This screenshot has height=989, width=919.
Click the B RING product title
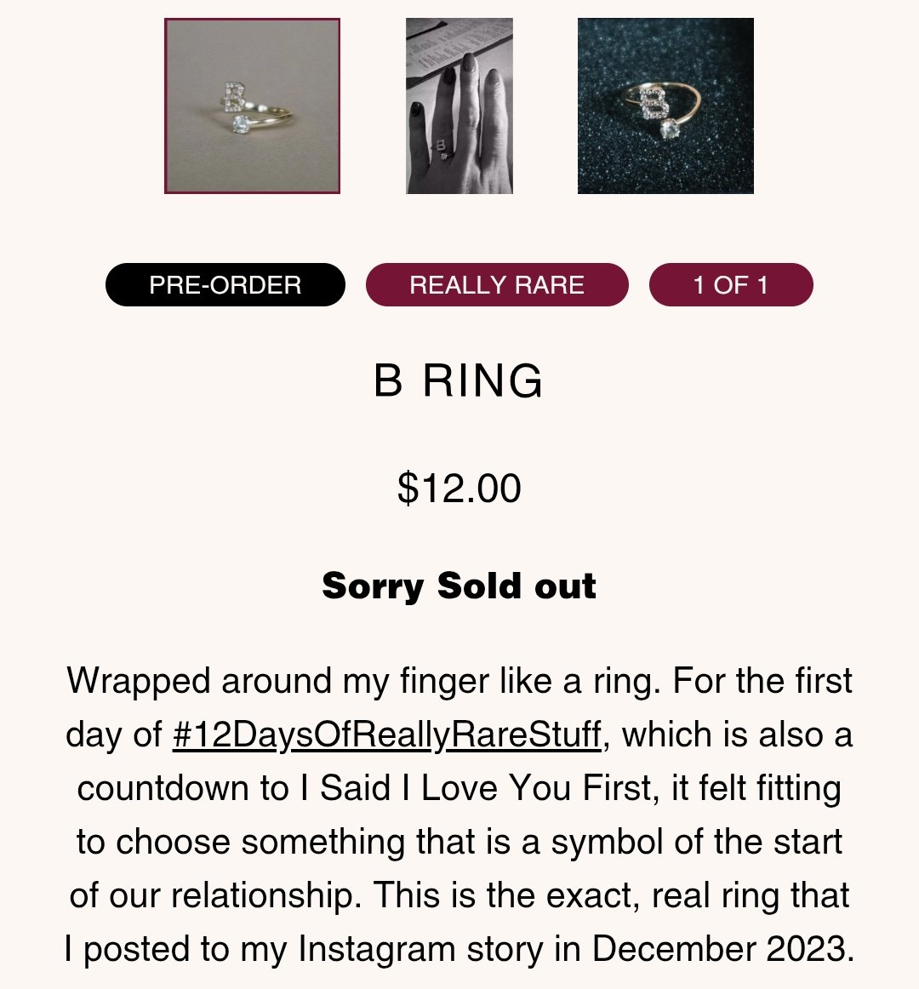click(x=459, y=381)
